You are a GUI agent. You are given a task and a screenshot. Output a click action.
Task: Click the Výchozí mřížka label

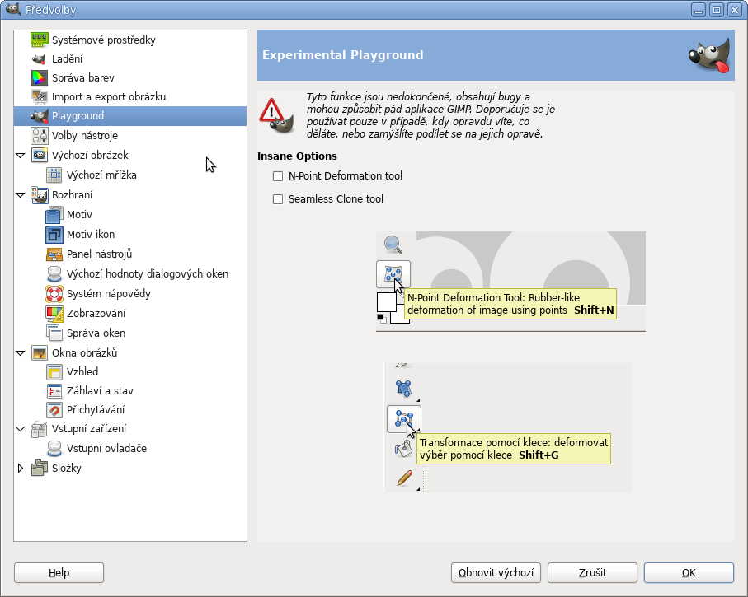(101, 175)
